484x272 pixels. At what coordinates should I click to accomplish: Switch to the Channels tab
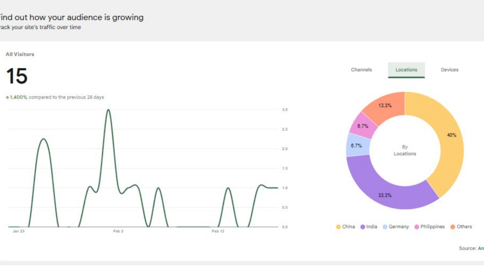point(361,70)
